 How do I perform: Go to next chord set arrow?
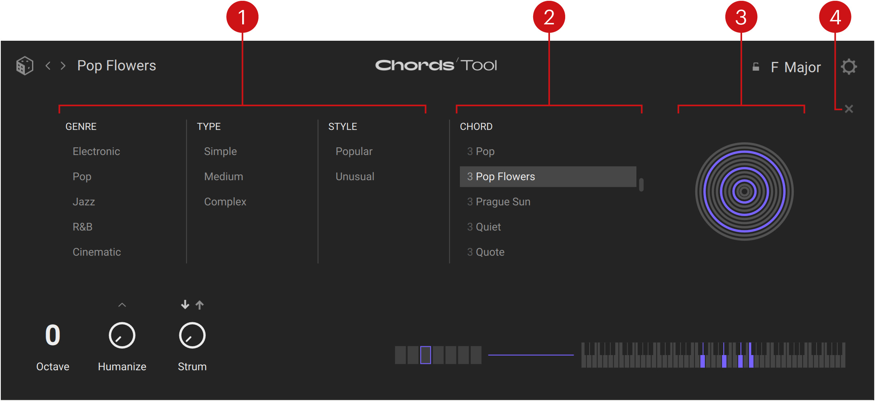click(x=63, y=66)
